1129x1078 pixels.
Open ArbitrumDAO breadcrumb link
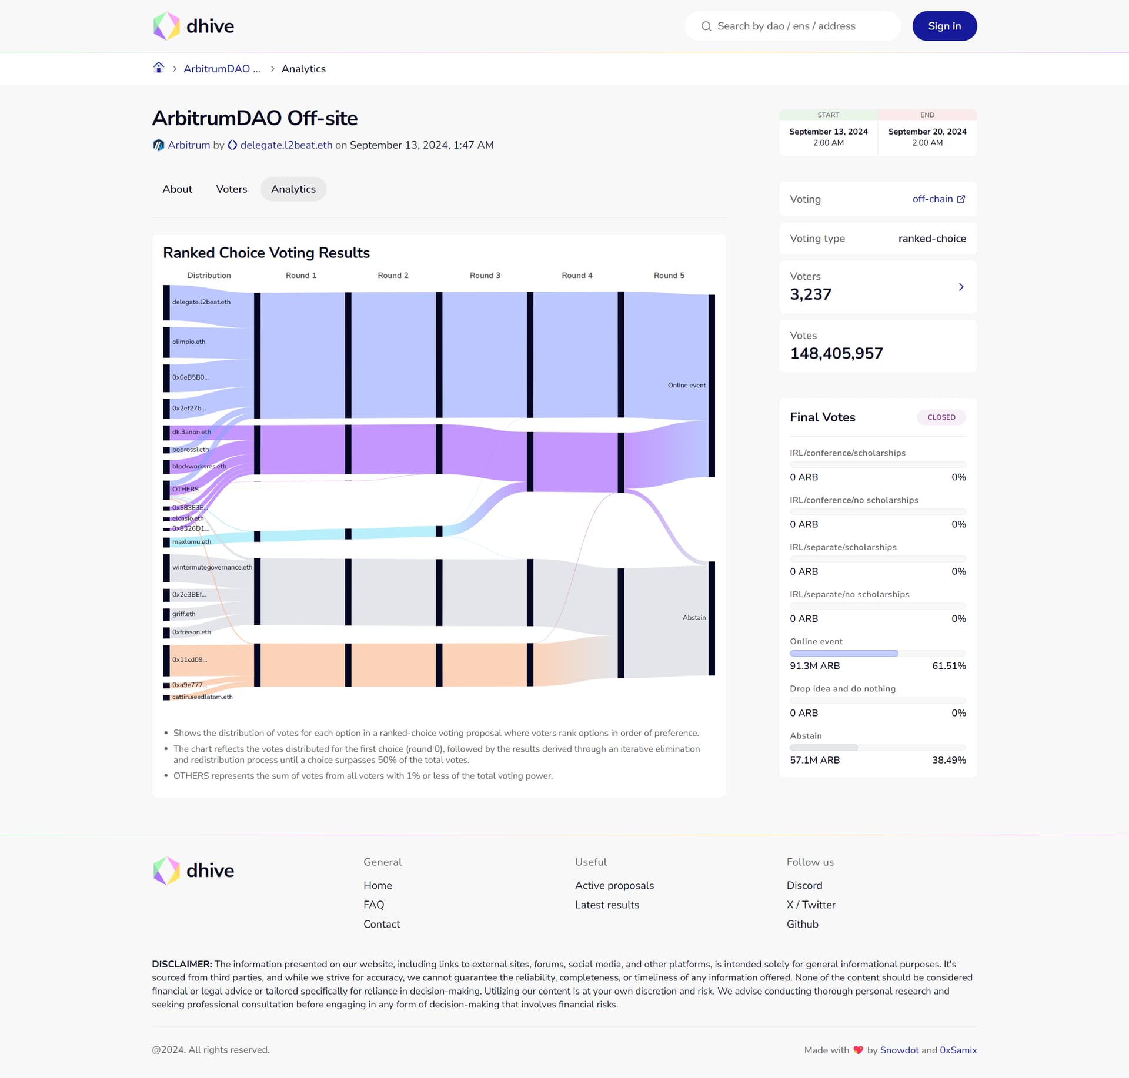[222, 69]
